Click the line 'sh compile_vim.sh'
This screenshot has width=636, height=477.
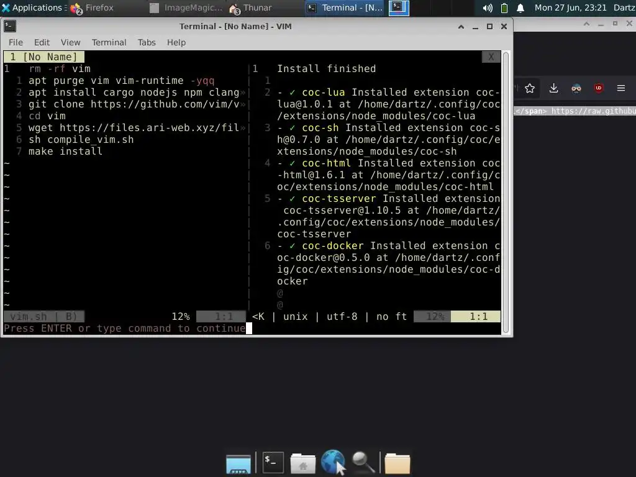point(81,140)
